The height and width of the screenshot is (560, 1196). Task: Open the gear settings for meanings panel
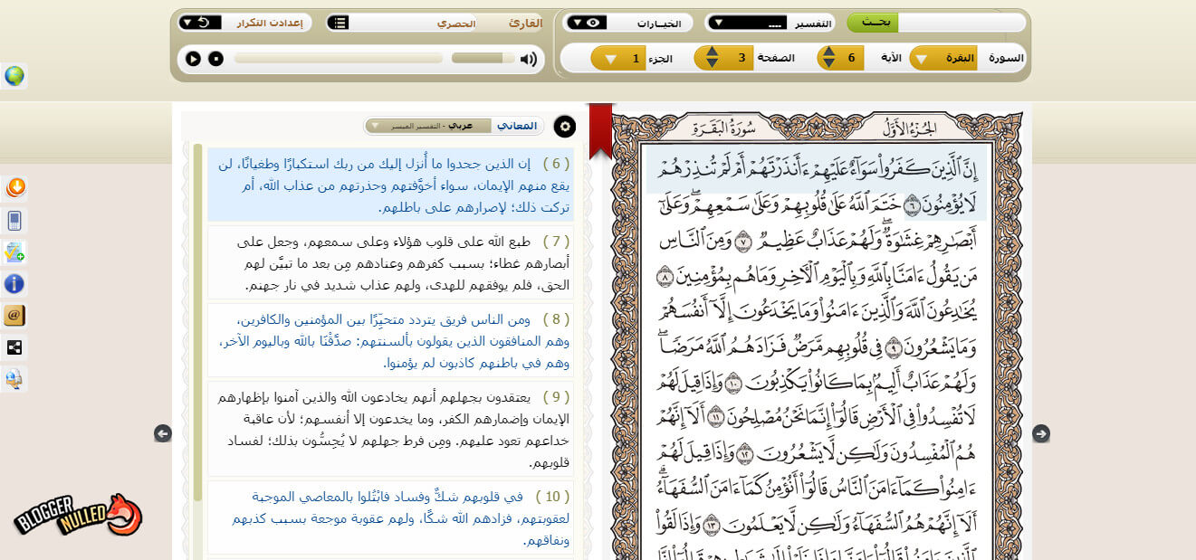(565, 127)
